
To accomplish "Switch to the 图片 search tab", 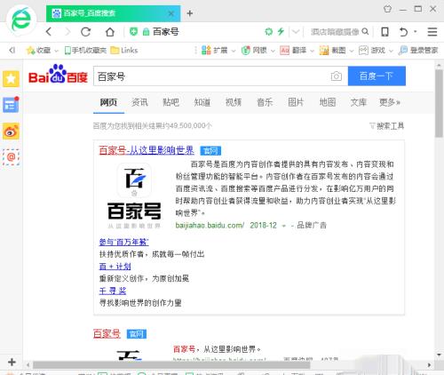I will 296,102.
